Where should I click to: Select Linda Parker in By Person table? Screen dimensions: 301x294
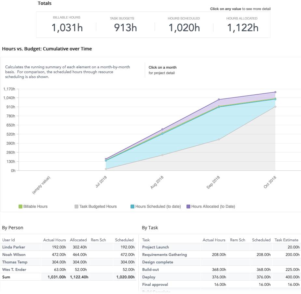point(14,247)
